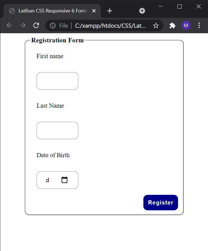Focus the Last Name text field
The height and width of the screenshot is (251, 208).
coord(57,130)
